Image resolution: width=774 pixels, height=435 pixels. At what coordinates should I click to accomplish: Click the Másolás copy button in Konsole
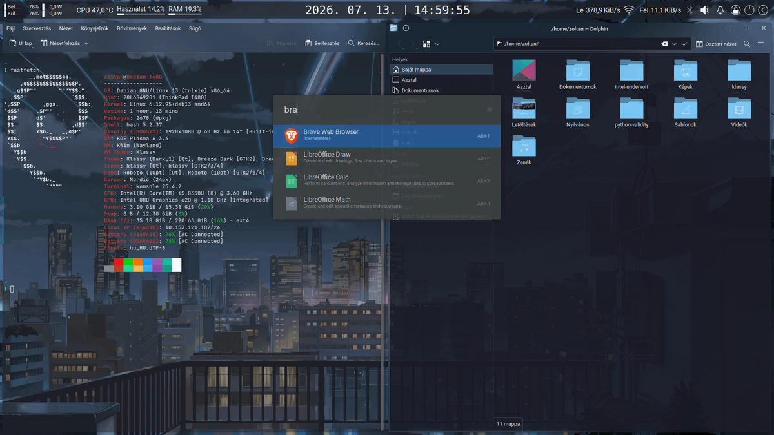pyautogui.click(x=282, y=43)
